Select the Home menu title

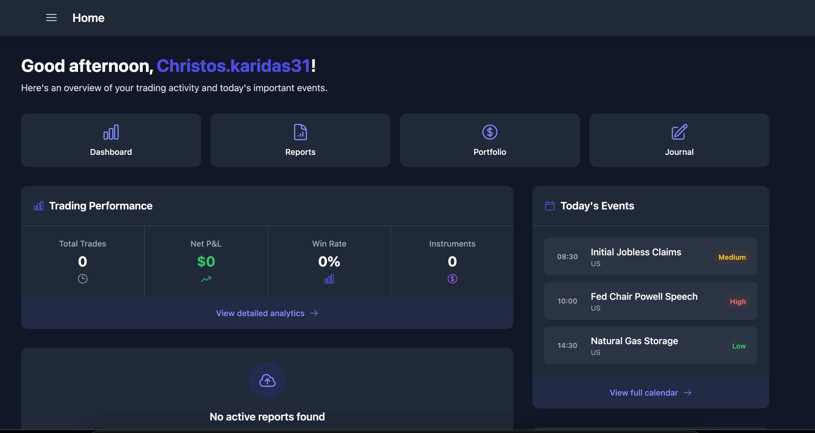[x=88, y=18]
